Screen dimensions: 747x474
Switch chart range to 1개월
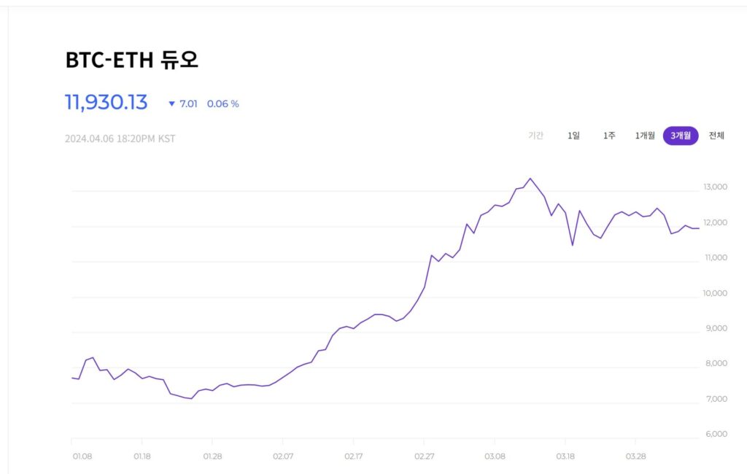point(645,136)
